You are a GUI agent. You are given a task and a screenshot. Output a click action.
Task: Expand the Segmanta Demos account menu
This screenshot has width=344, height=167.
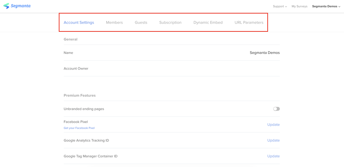pyautogui.click(x=326, y=6)
